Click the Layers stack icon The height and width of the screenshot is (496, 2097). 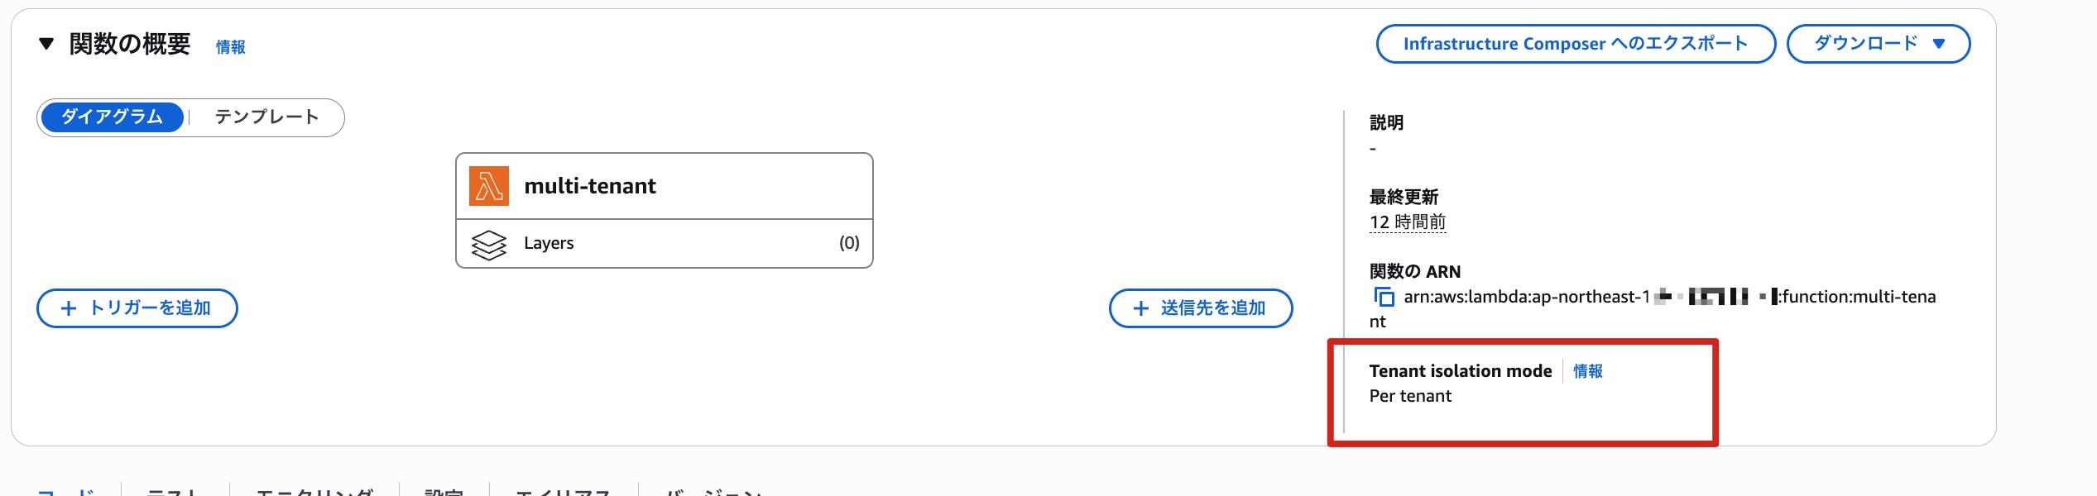[x=488, y=243]
